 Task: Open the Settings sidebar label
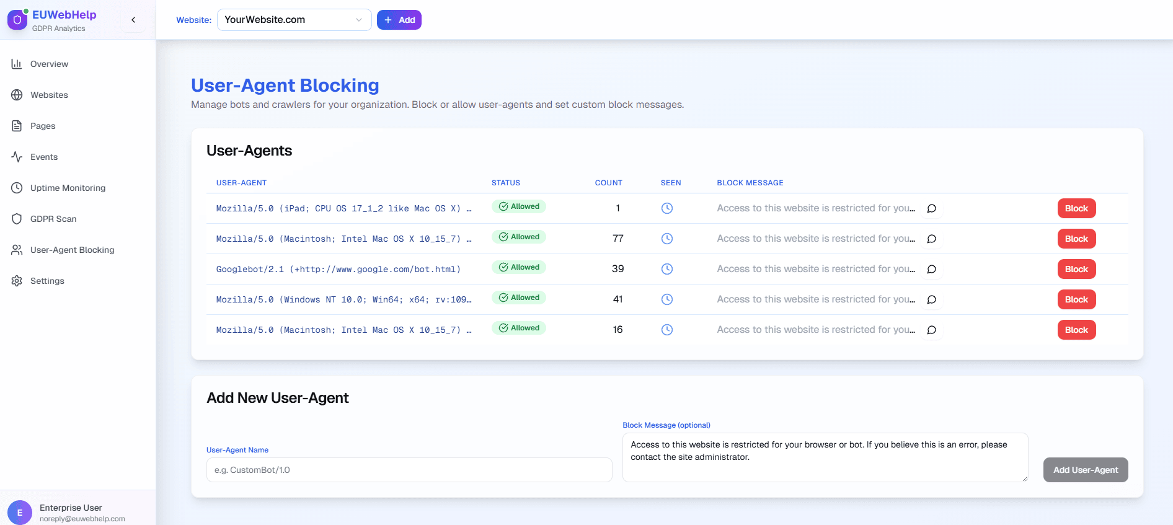47,281
